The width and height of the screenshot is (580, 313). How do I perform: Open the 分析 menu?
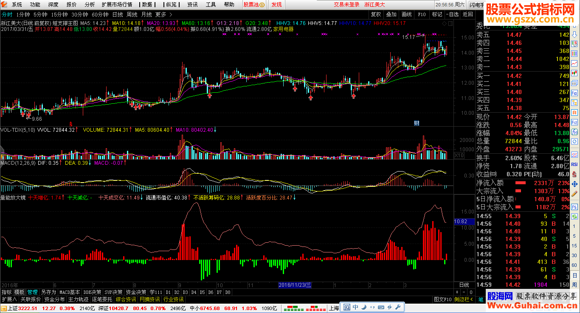click(x=90, y=5)
